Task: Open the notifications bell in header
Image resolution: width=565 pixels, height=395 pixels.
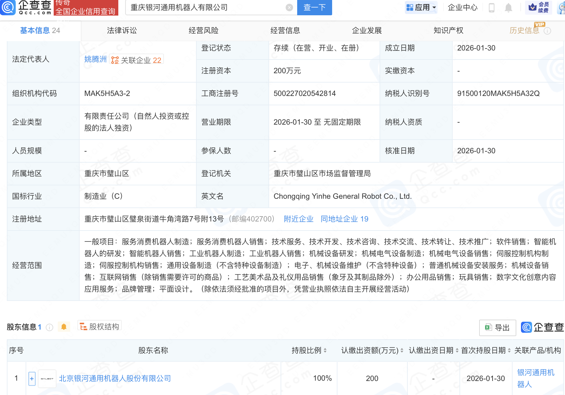Action: coord(508,7)
